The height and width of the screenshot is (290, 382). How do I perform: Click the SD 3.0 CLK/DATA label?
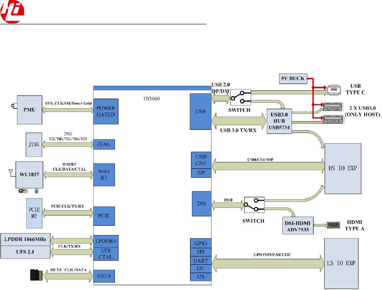pos(68,270)
